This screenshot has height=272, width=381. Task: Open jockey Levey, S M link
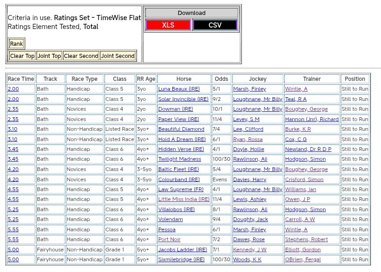click(x=246, y=119)
